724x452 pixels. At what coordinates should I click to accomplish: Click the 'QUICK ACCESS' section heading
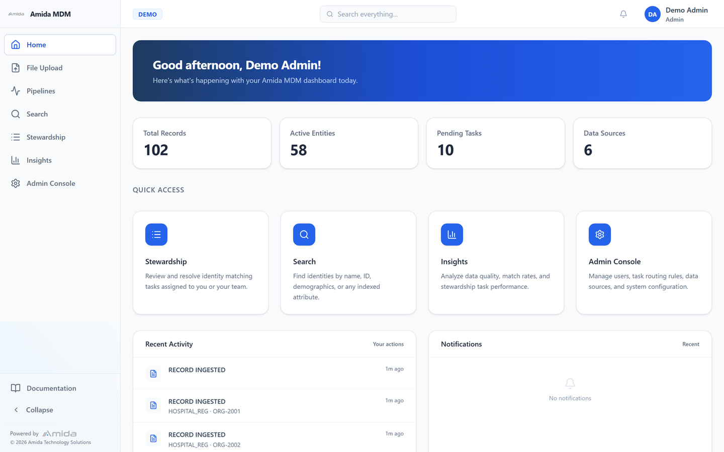coord(158,190)
